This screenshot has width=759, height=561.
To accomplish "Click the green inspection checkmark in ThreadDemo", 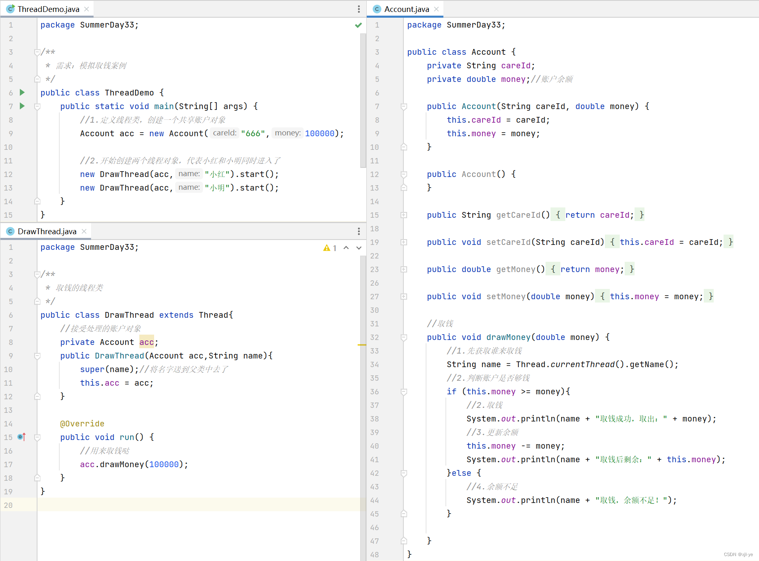I will [358, 25].
